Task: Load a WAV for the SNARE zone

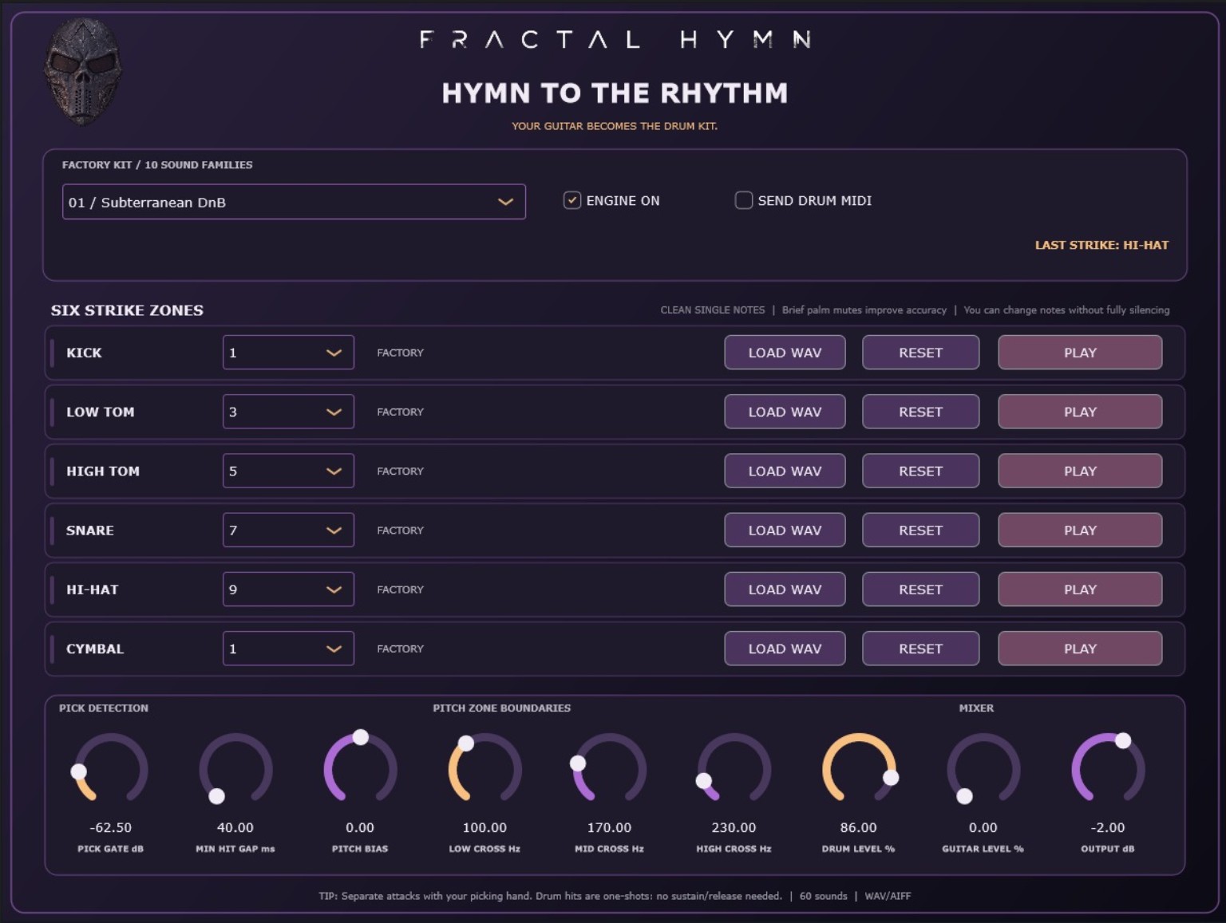Action: click(x=785, y=531)
